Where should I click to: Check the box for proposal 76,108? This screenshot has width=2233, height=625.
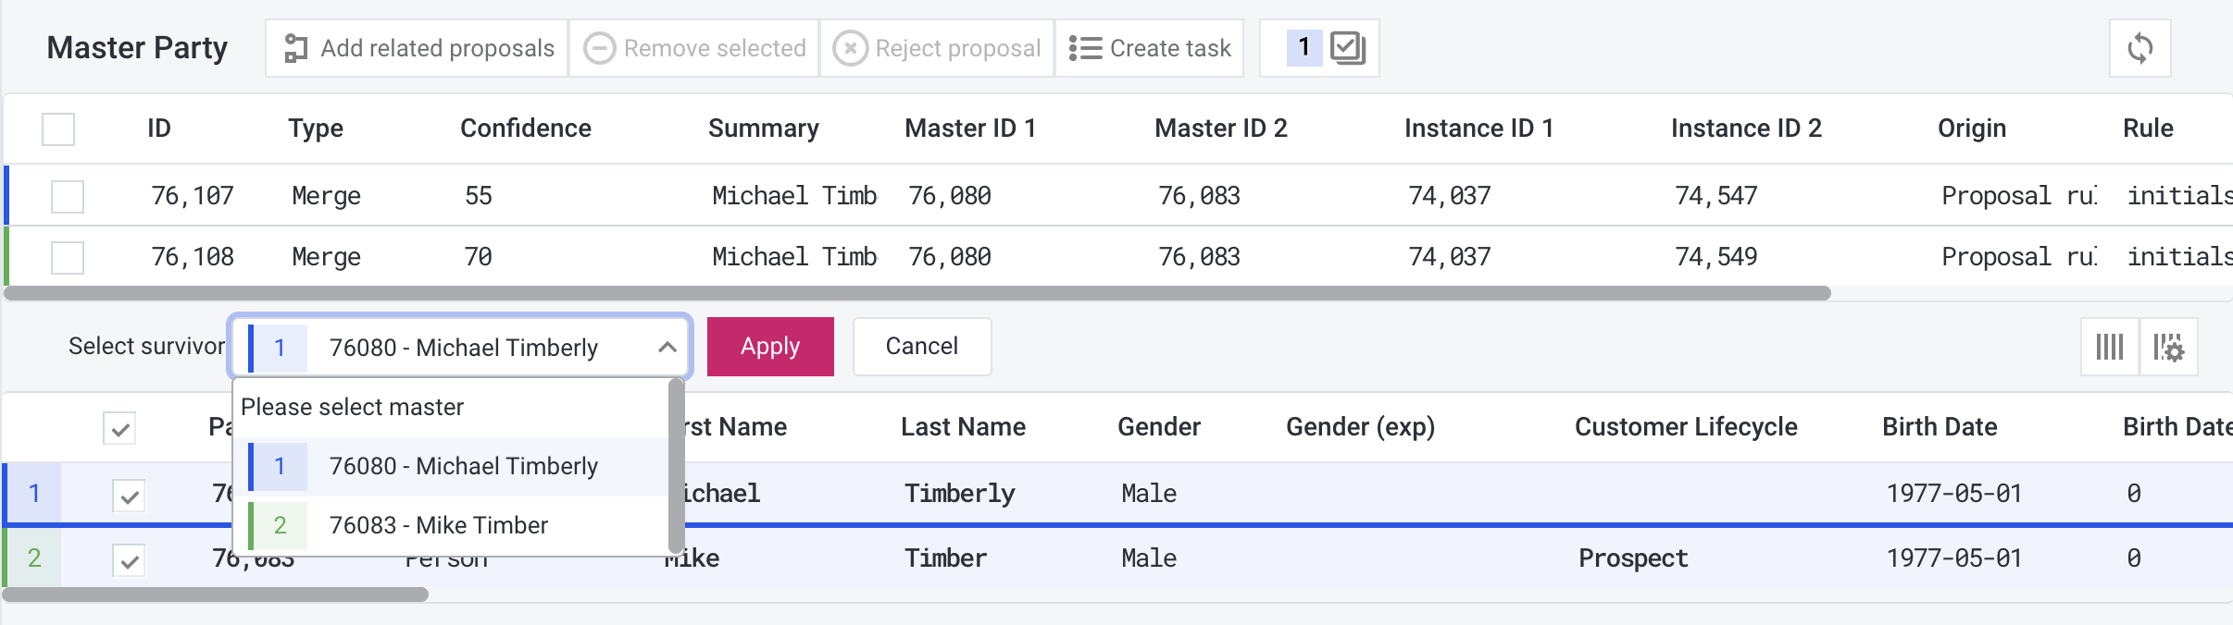(68, 257)
